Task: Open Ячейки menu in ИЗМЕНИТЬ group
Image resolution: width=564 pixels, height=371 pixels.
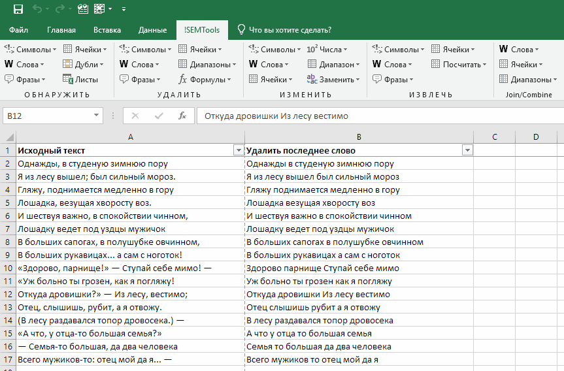Action: pyautogui.click(x=271, y=80)
